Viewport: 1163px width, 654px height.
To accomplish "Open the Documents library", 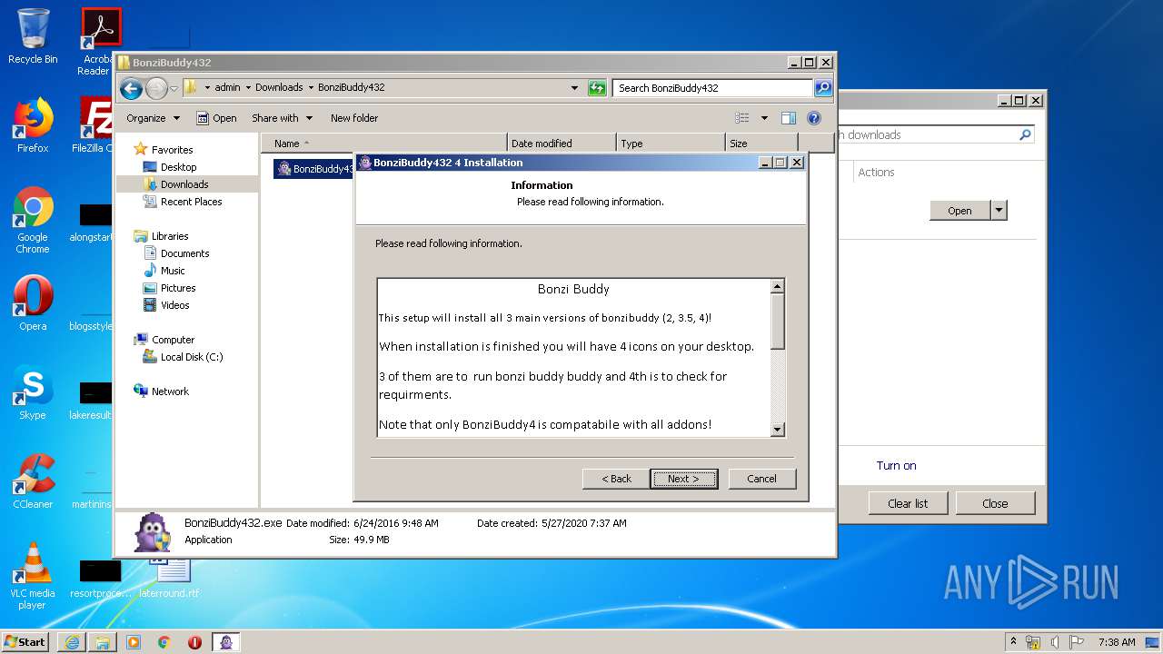I will pos(184,253).
